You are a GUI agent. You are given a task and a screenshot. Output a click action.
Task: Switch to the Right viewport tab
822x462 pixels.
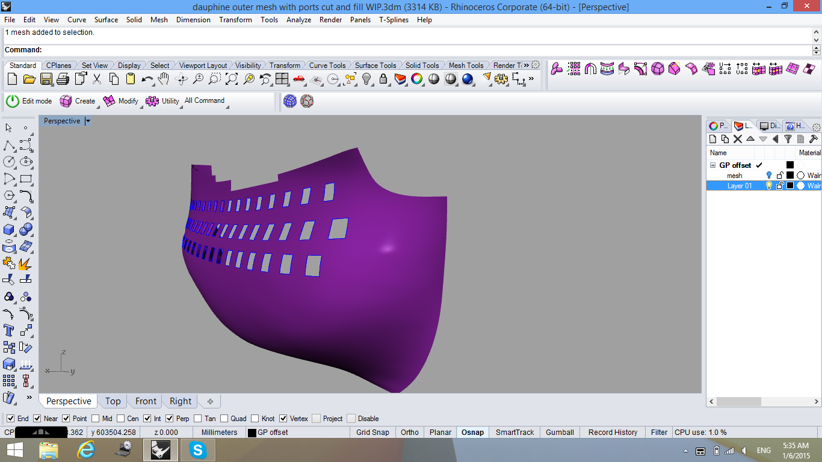(x=181, y=401)
